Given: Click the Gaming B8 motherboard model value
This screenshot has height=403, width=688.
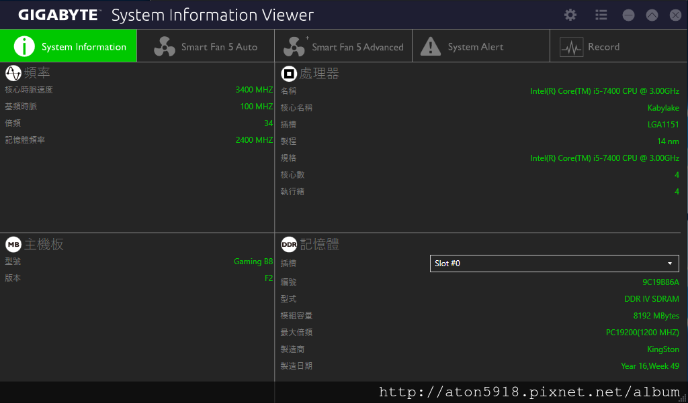Looking at the screenshot, I should tap(253, 262).
